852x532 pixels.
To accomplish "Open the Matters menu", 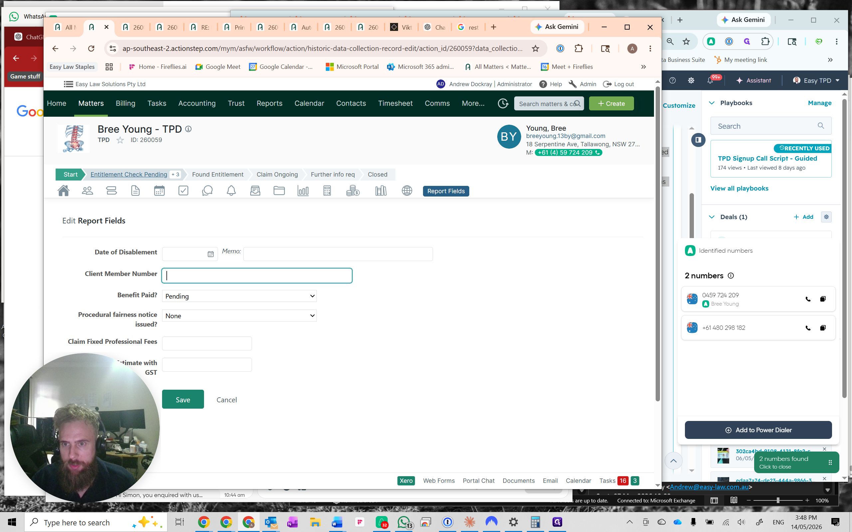I will click(x=91, y=103).
